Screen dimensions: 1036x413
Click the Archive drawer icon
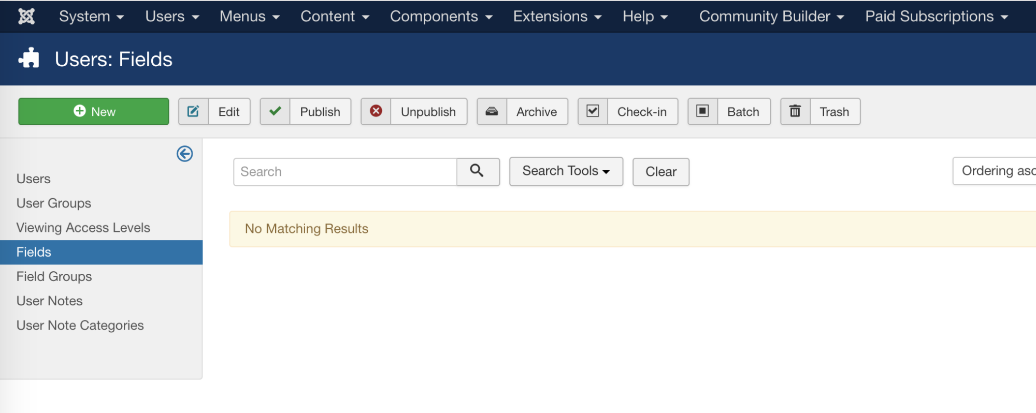pyautogui.click(x=492, y=111)
